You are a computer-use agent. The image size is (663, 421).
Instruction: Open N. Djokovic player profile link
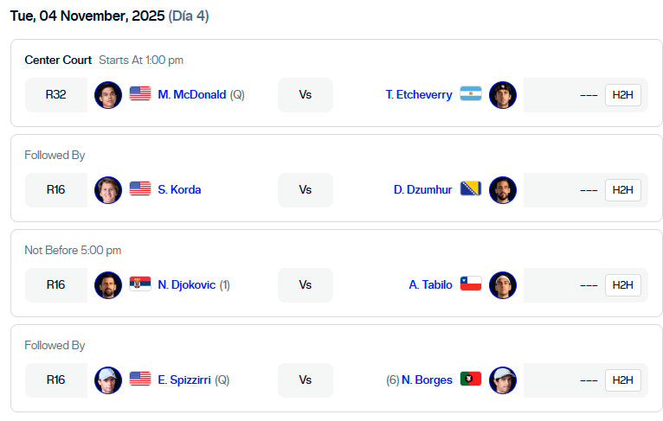[186, 284]
